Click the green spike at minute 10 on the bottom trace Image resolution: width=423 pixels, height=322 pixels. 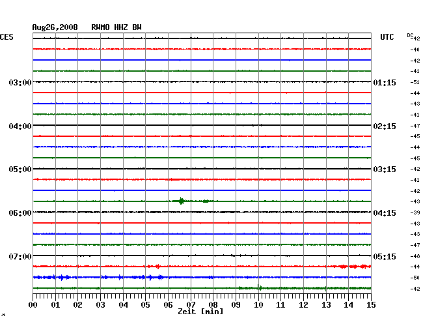coord(259,287)
